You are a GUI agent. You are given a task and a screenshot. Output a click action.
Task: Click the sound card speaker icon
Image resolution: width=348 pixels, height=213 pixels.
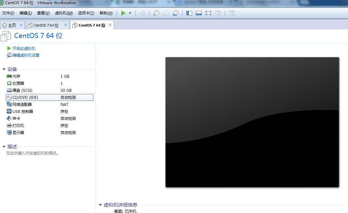click(9, 118)
